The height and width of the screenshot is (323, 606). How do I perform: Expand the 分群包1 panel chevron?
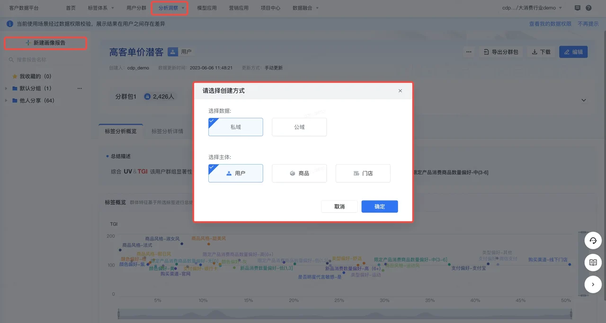click(x=584, y=100)
